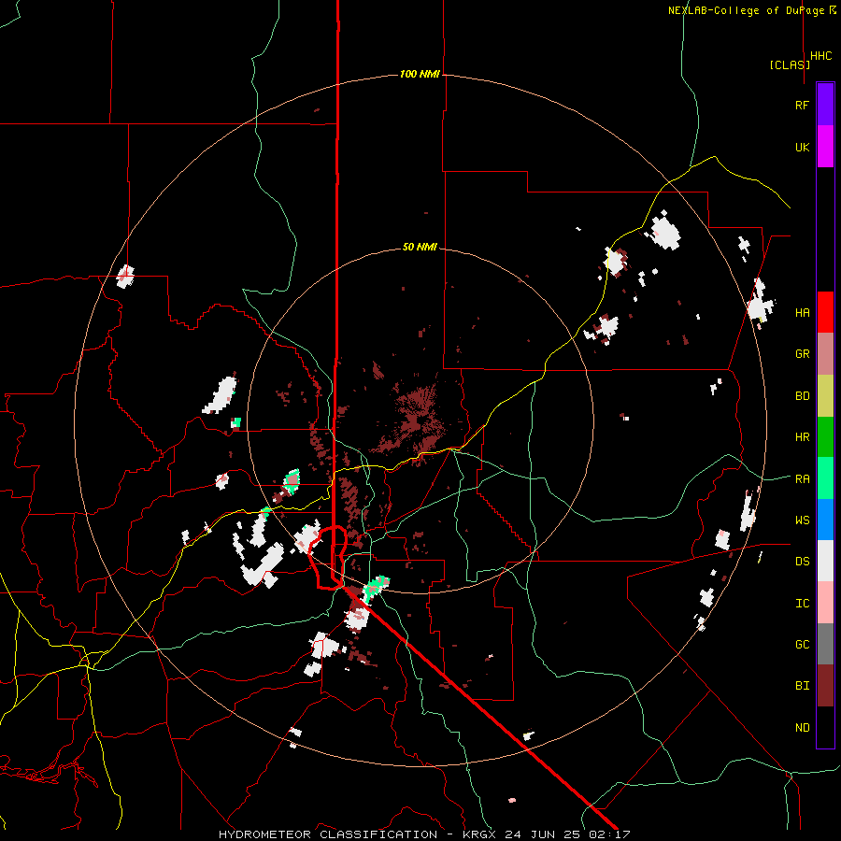The height and width of the screenshot is (841, 841).
Task: Select the IC pink legend swatch
Action: point(825,603)
